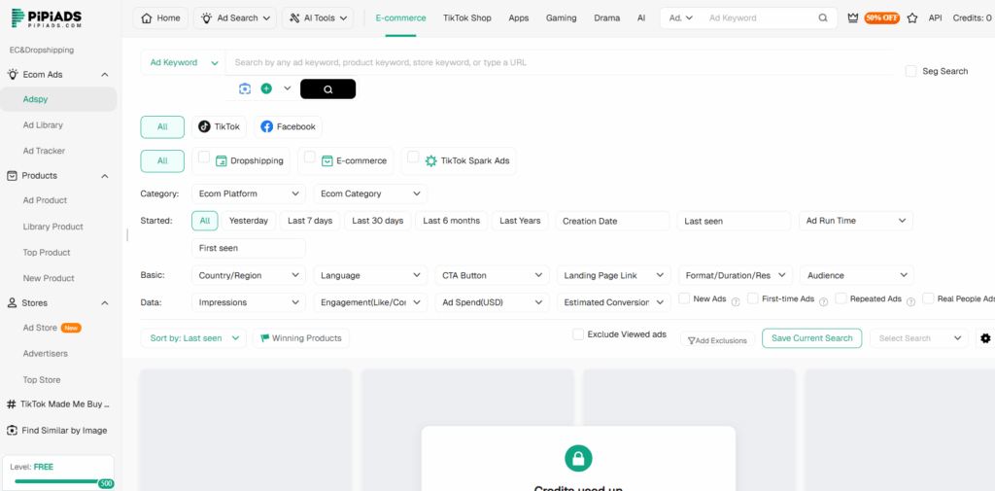Click the Winning Products flag button
Screen dimensions: 995x491
point(301,338)
